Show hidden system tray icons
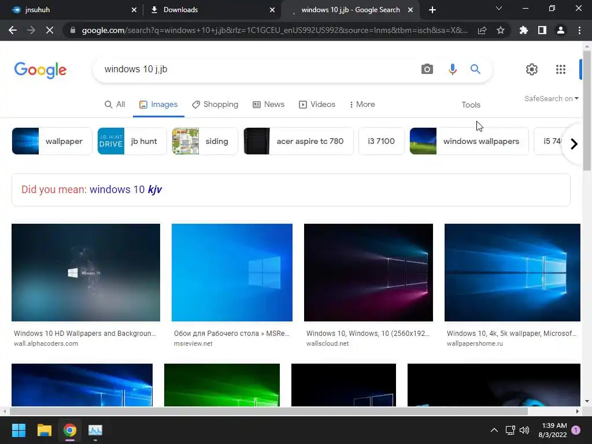This screenshot has height=444, width=592. coord(494,430)
